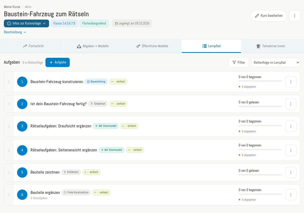Click Freie Konstruktion badge
The image size is (304, 213).
[x=76, y=192]
